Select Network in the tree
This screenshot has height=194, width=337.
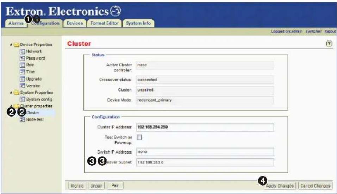tap(34, 51)
